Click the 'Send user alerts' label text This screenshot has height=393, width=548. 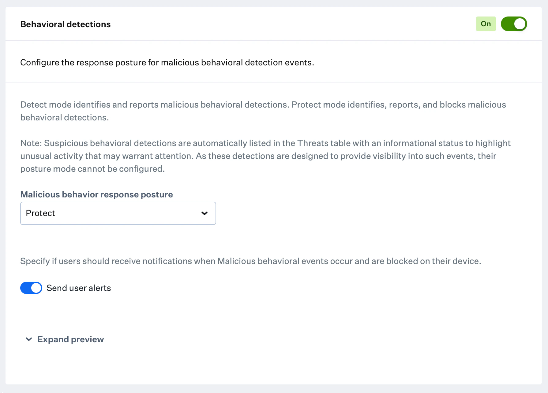point(78,288)
